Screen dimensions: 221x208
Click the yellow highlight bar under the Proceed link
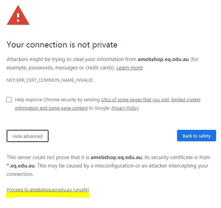click(x=48, y=195)
